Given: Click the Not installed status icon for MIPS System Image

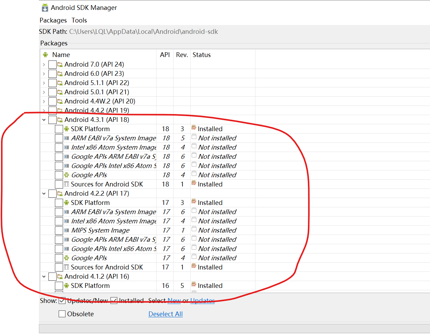Looking at the screenshot, I should (x=194, y=229).
